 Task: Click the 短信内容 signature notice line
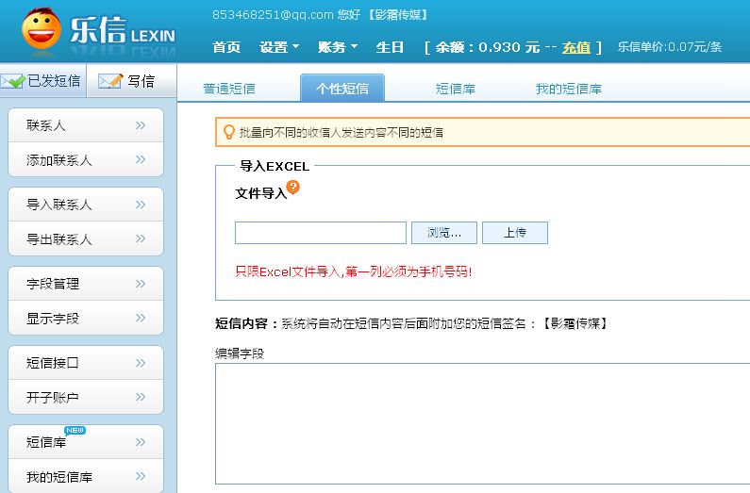(411, 324)
